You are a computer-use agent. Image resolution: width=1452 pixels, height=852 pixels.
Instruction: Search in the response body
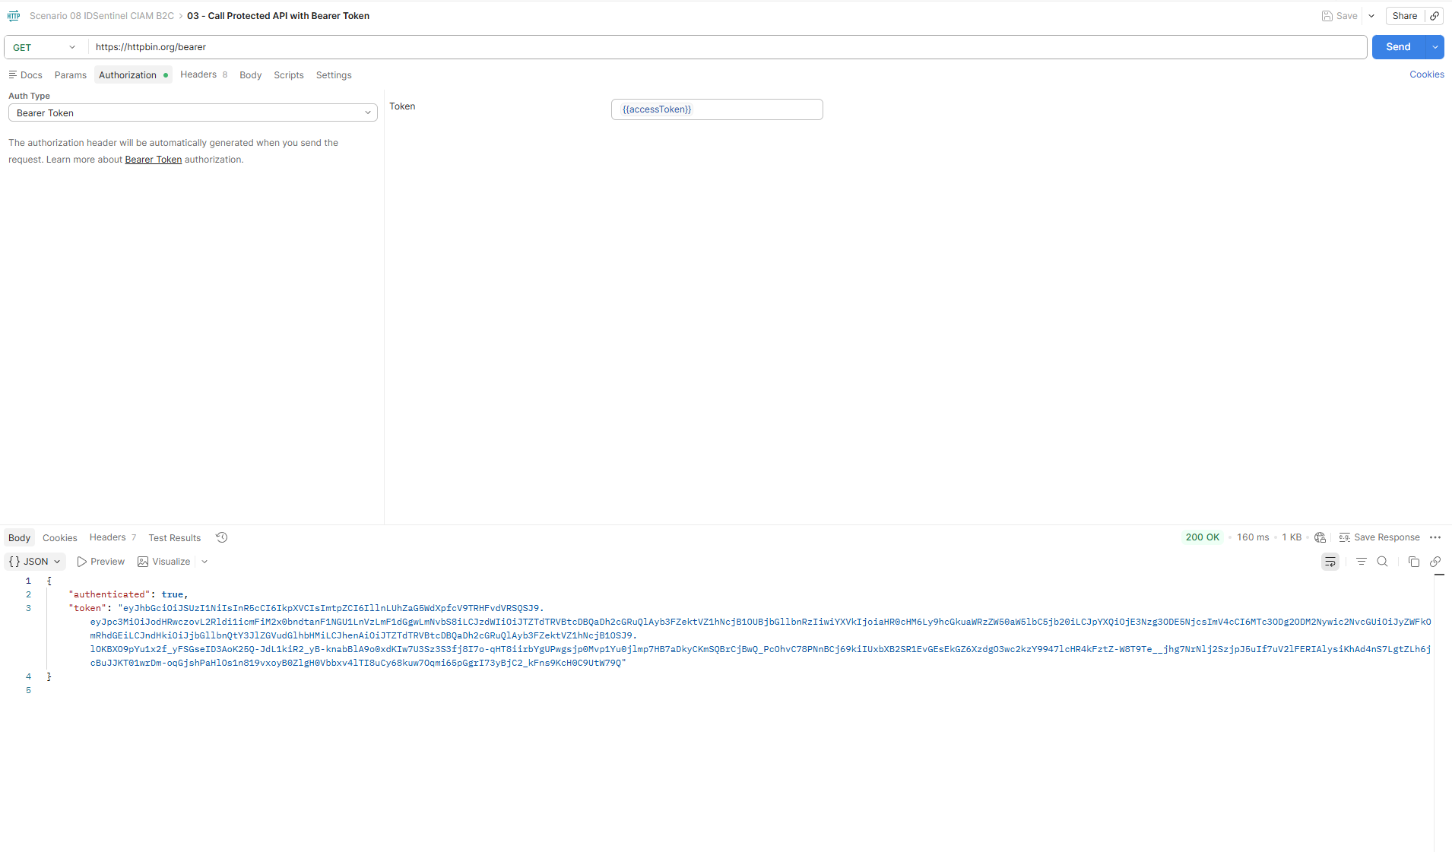click(x=1383, y=562)
